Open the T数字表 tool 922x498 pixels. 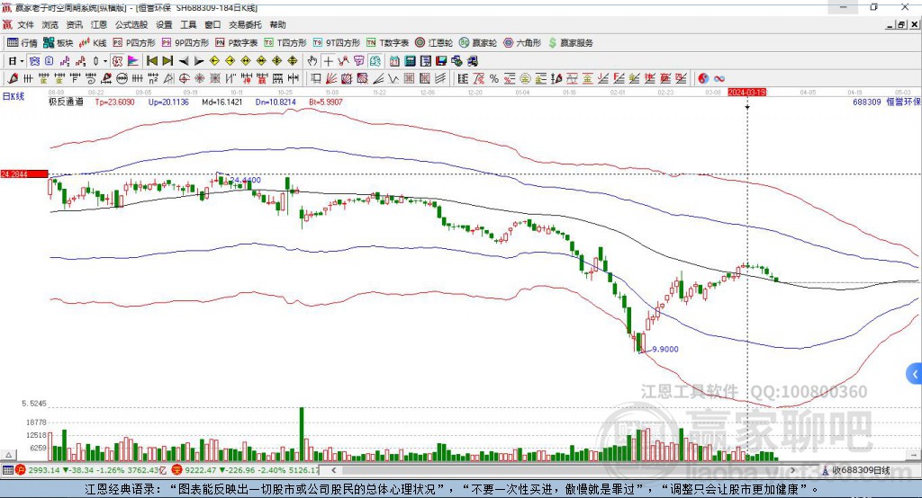387,43
